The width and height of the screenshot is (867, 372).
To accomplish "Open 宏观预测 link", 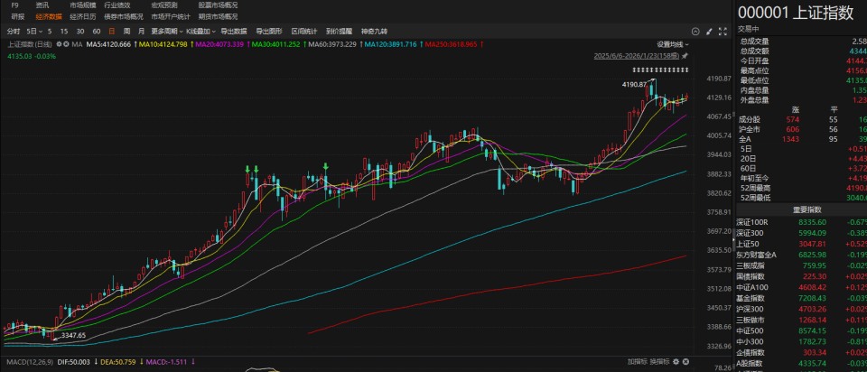I will click(x=164, y=5).
